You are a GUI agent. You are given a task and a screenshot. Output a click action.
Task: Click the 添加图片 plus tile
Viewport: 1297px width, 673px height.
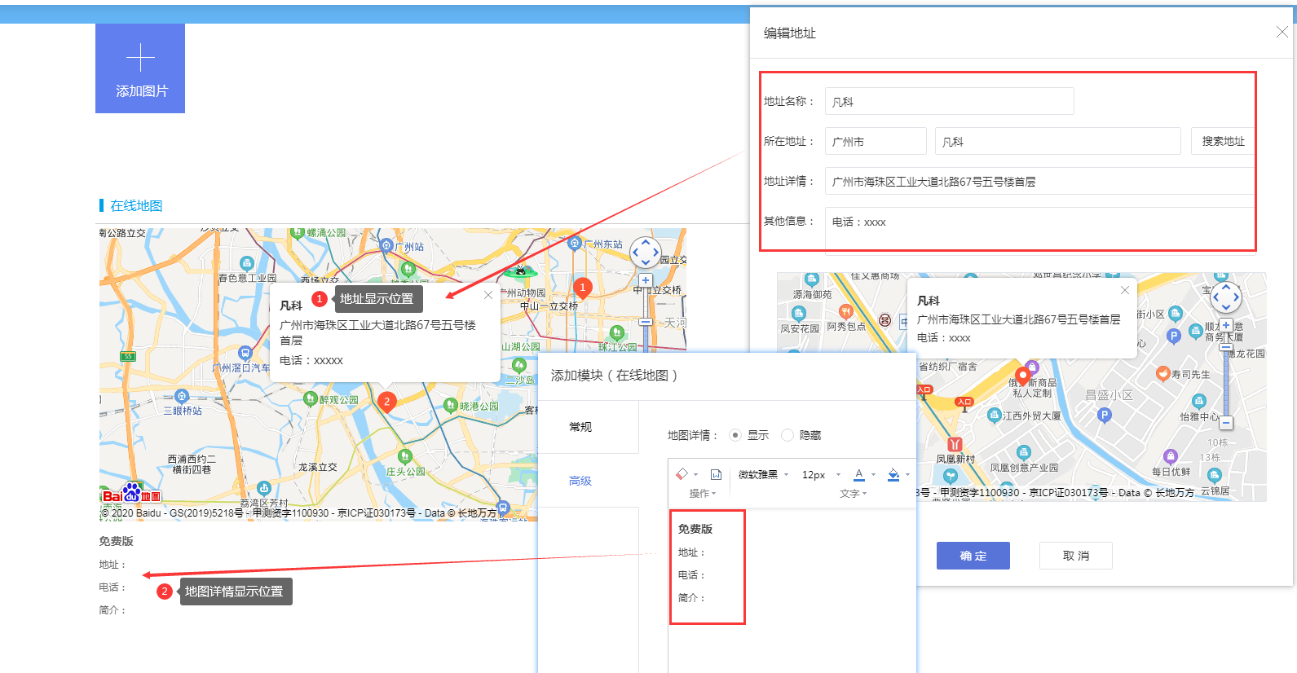point(140,68)
